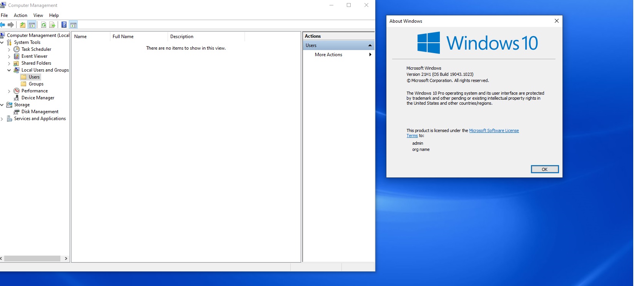The width and height of the screenshot is (639, 286).
Task: Collapse the Storage node
Action: coord(2,105)
